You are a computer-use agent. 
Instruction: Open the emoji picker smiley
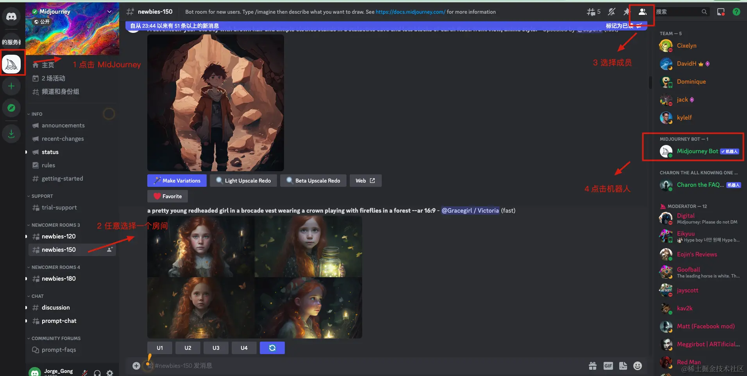pos(638,366)
